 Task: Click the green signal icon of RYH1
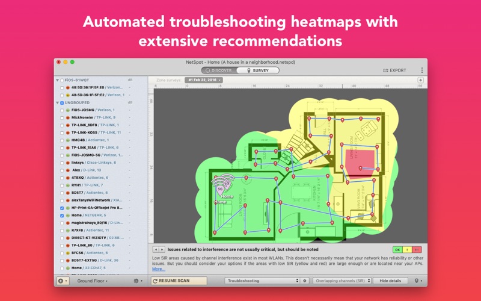68,185
